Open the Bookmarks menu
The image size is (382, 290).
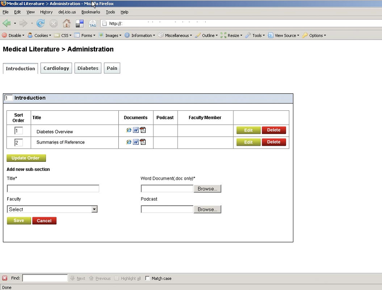coord(91,12)
